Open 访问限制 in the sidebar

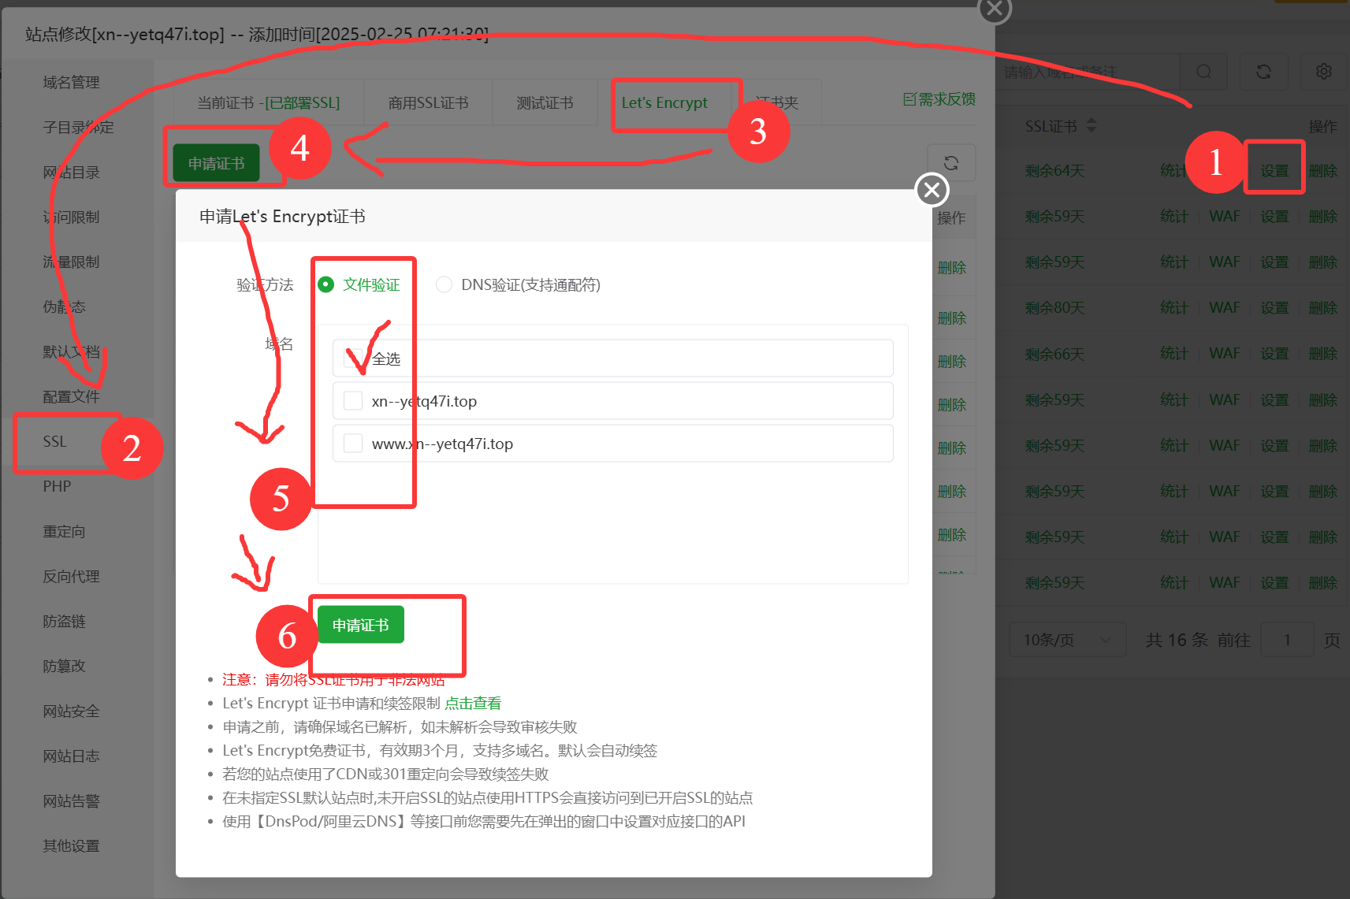point(71,217)
